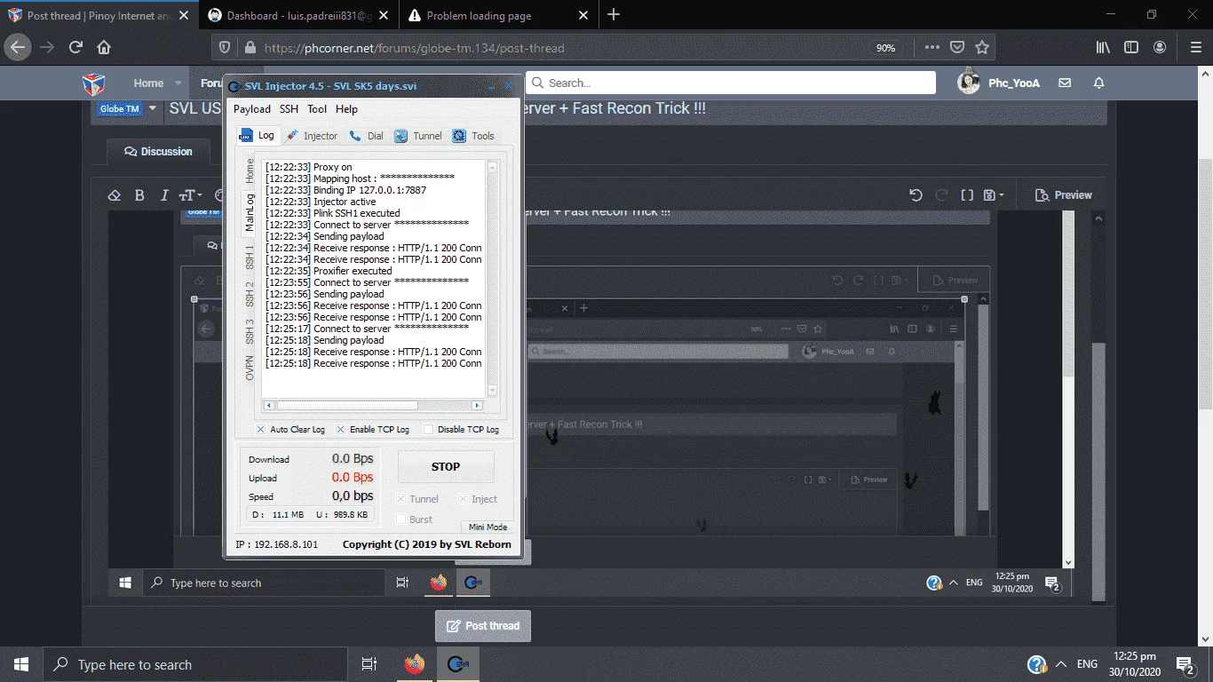
Task: Show hidden system tray icons
Action: 1061,664
